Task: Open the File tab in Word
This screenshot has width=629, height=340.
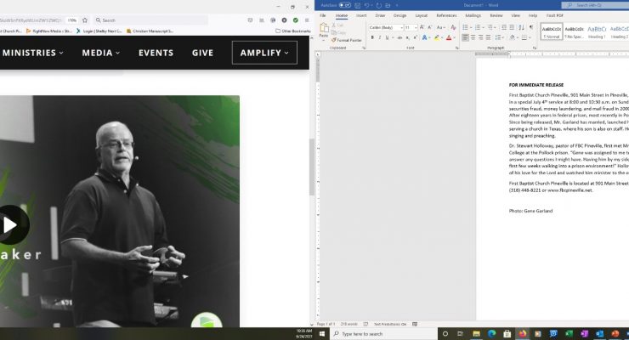Action: (x=322, y=15)
